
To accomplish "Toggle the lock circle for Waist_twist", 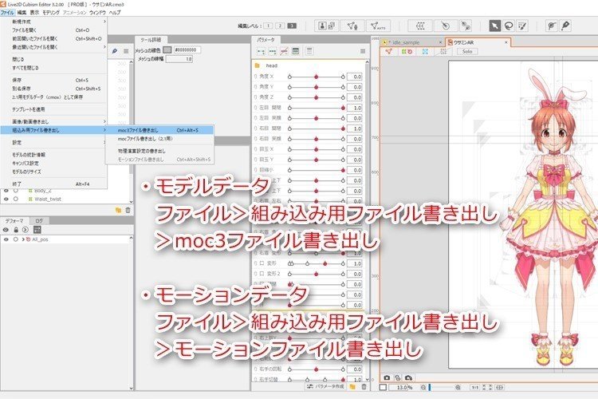I will (x=16, y=199).
